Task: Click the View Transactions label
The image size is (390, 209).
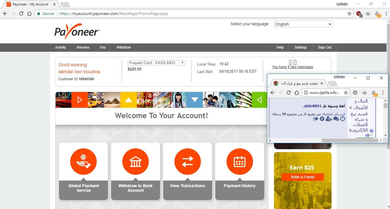Action: click(188, 186)
